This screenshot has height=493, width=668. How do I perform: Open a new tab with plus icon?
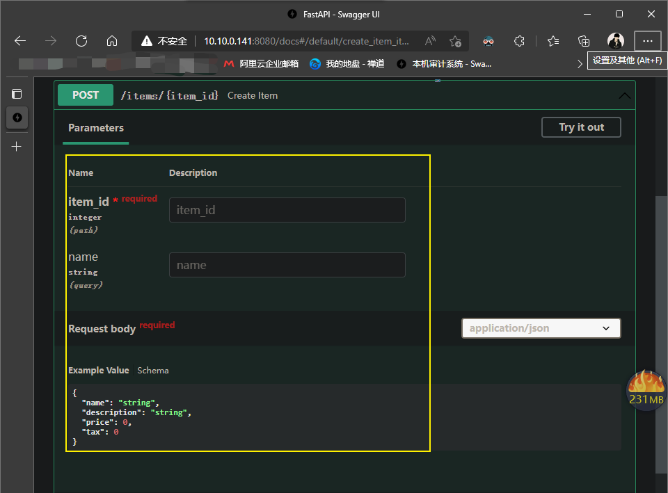[17, 147]
